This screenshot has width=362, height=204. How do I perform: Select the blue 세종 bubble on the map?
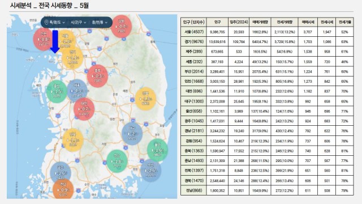(x=77, y=91)
